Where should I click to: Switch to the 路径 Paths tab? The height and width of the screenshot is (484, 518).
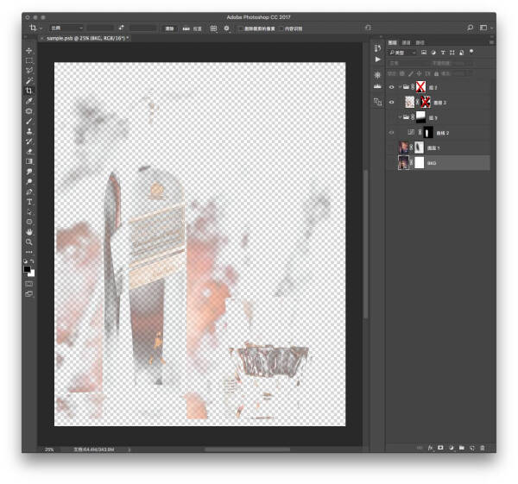click(420, 42)
